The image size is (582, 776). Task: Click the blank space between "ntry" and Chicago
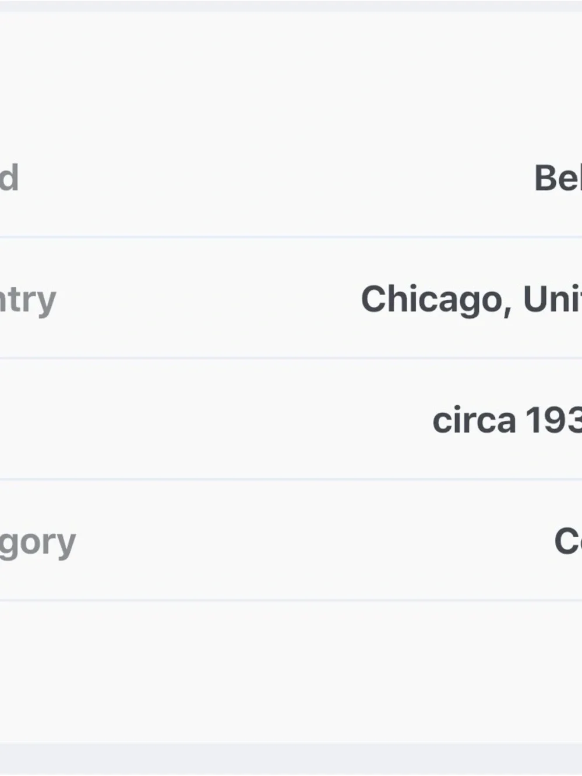(209, 300)
